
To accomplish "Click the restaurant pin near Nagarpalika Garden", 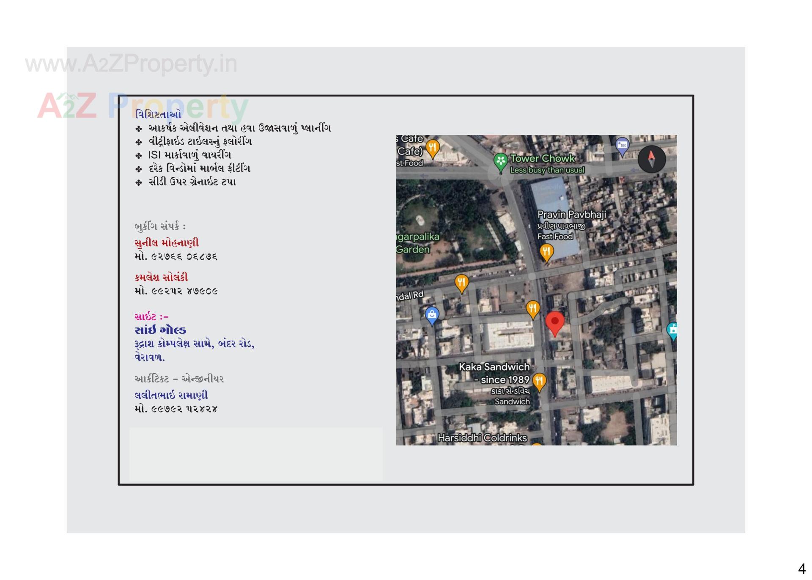I will click(461, 282).
